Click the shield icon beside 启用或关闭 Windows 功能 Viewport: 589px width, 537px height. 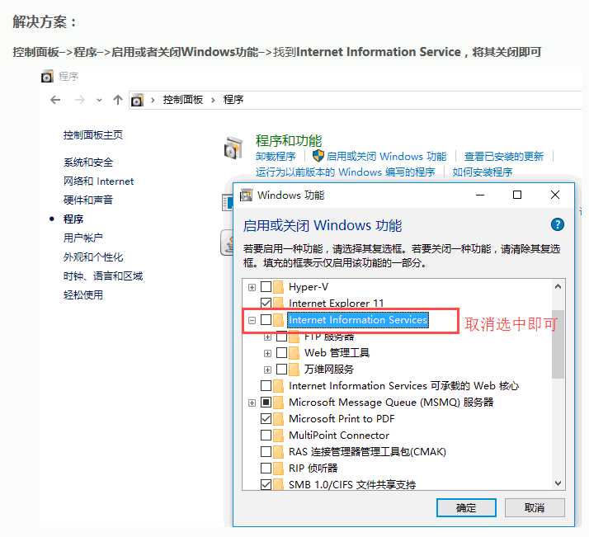pyautogui.click(x=318, y=155)
